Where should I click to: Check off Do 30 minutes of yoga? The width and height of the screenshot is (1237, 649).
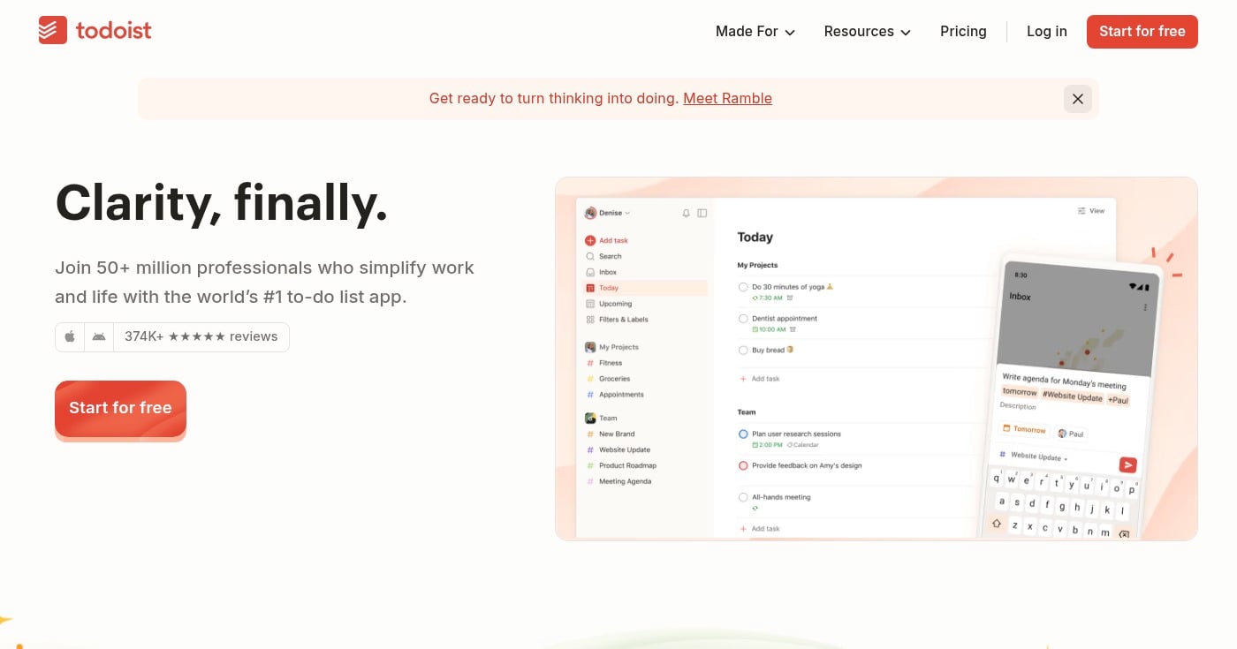743,287
